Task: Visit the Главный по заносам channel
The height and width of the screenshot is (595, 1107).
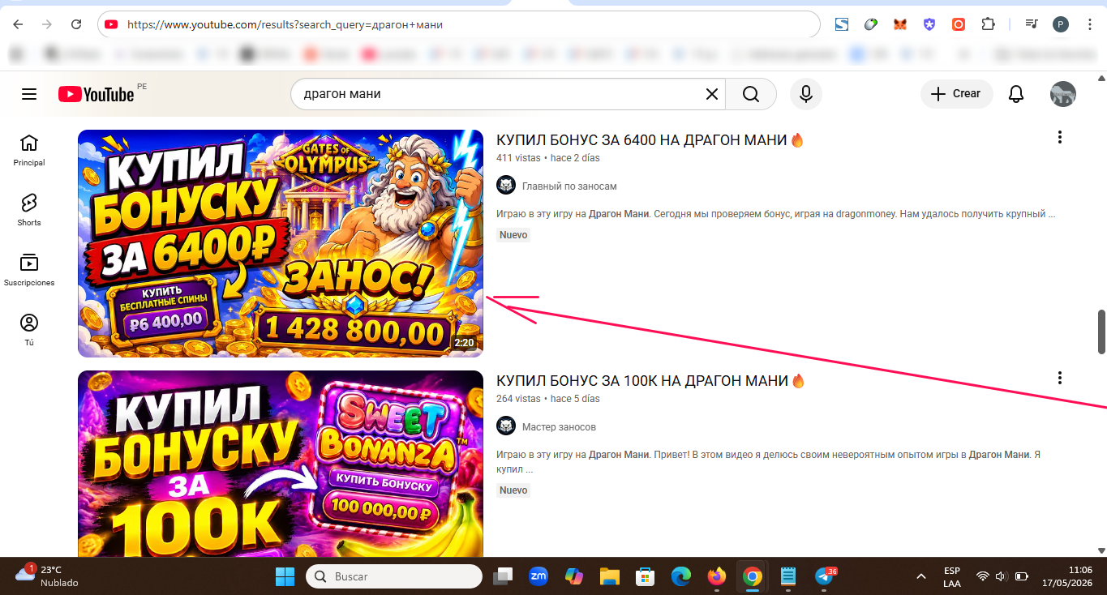Action: [x=569, y=186]
